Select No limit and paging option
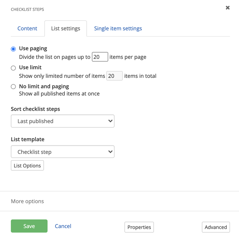 [13, 87]
